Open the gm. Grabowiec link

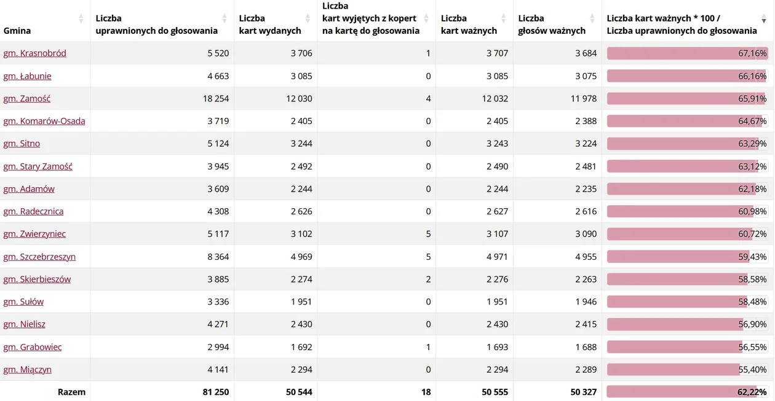(33, 347)
